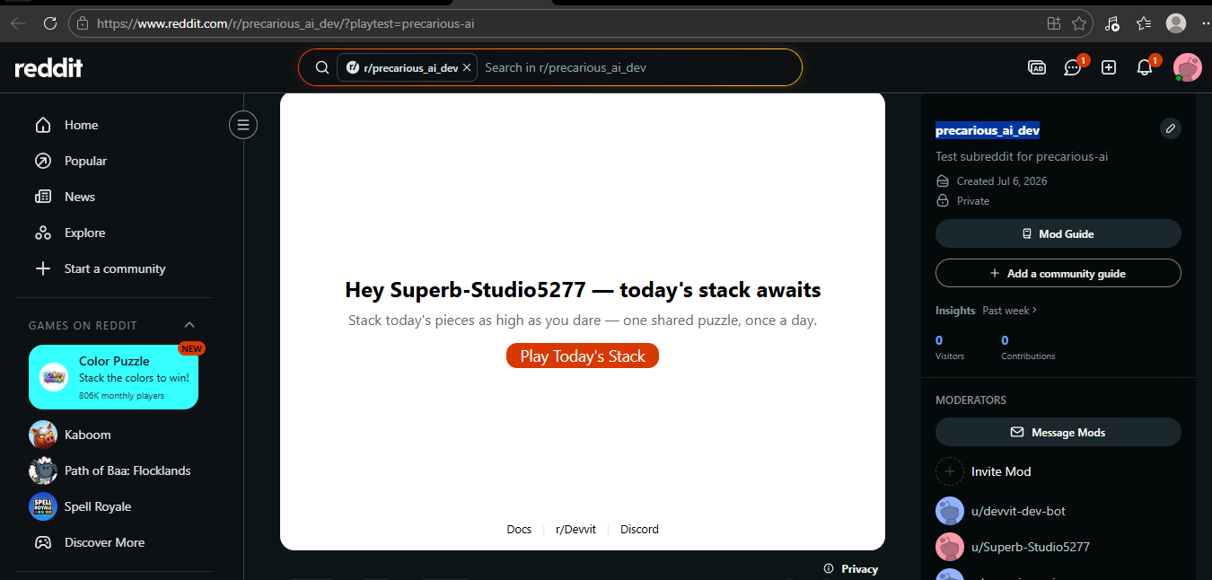Click the Private community label

click(973, 200)
